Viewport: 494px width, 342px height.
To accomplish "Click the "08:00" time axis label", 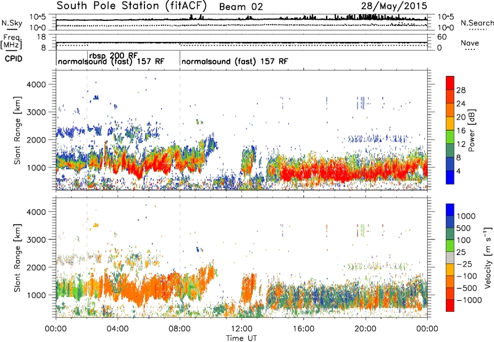I will click(180, 329).
